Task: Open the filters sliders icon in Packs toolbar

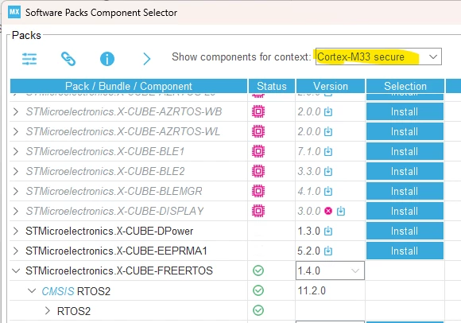Action: pyautogui.click(x=29, y=59)
